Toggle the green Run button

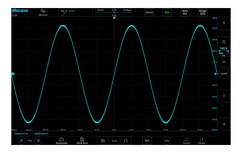(167, 12)
